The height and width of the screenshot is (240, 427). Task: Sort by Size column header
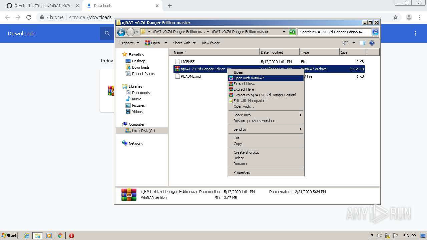353,52
